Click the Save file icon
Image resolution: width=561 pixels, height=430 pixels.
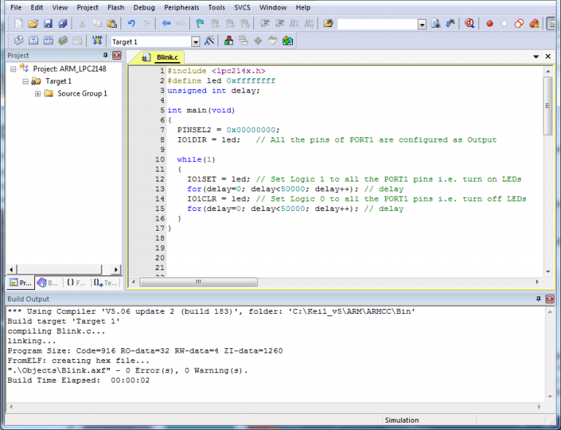[x=47, y=23]
